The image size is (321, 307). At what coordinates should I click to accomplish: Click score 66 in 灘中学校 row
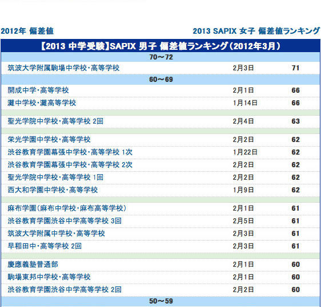click(x=296, y=103)
